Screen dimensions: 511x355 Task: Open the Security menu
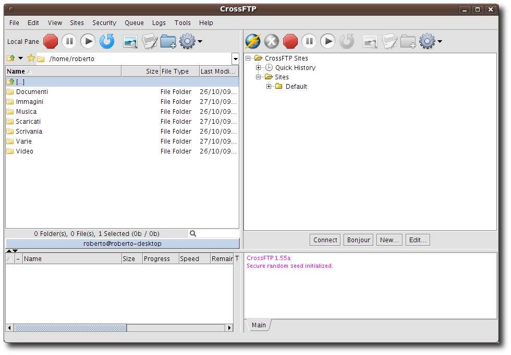coord(104,23)
